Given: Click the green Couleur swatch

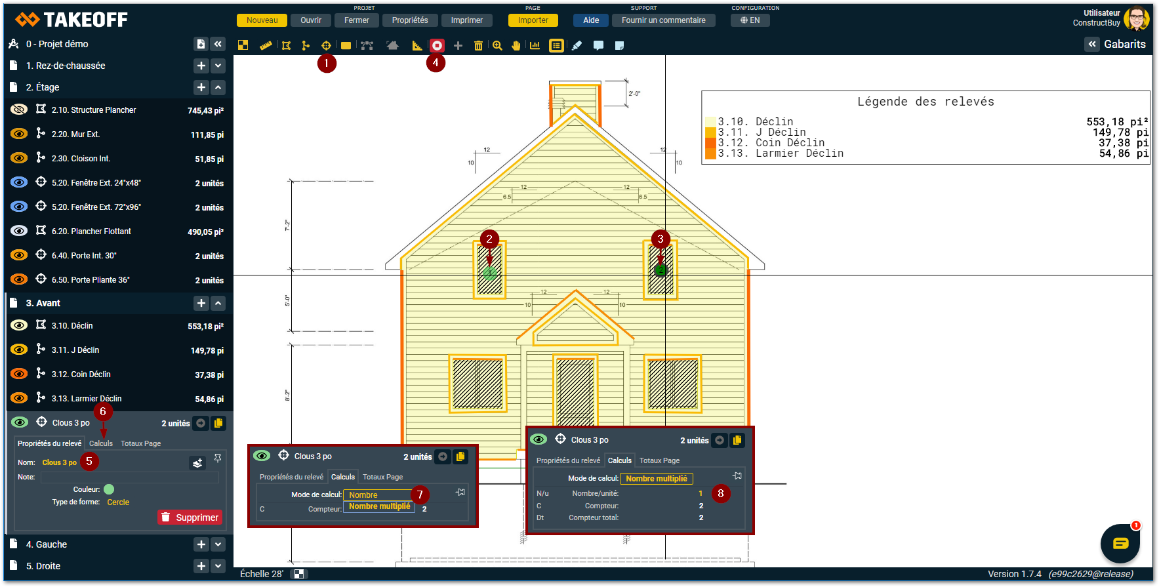Looking at the screenshot, I should pyautogui.click(x=109, y=489).
